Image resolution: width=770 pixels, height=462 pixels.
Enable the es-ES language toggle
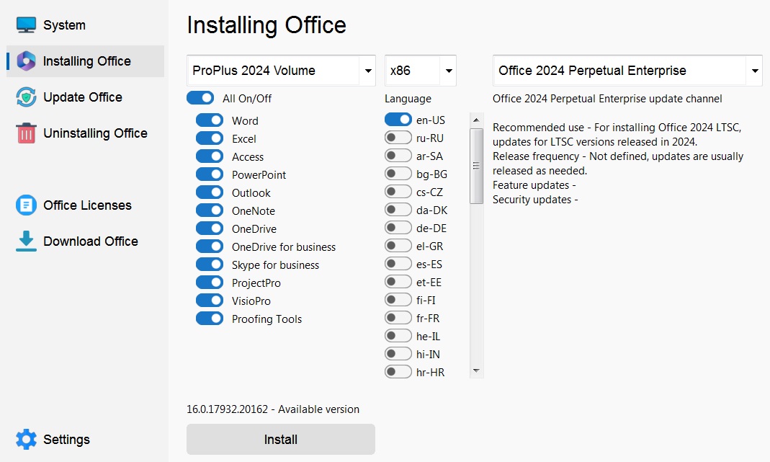point(398,264)
